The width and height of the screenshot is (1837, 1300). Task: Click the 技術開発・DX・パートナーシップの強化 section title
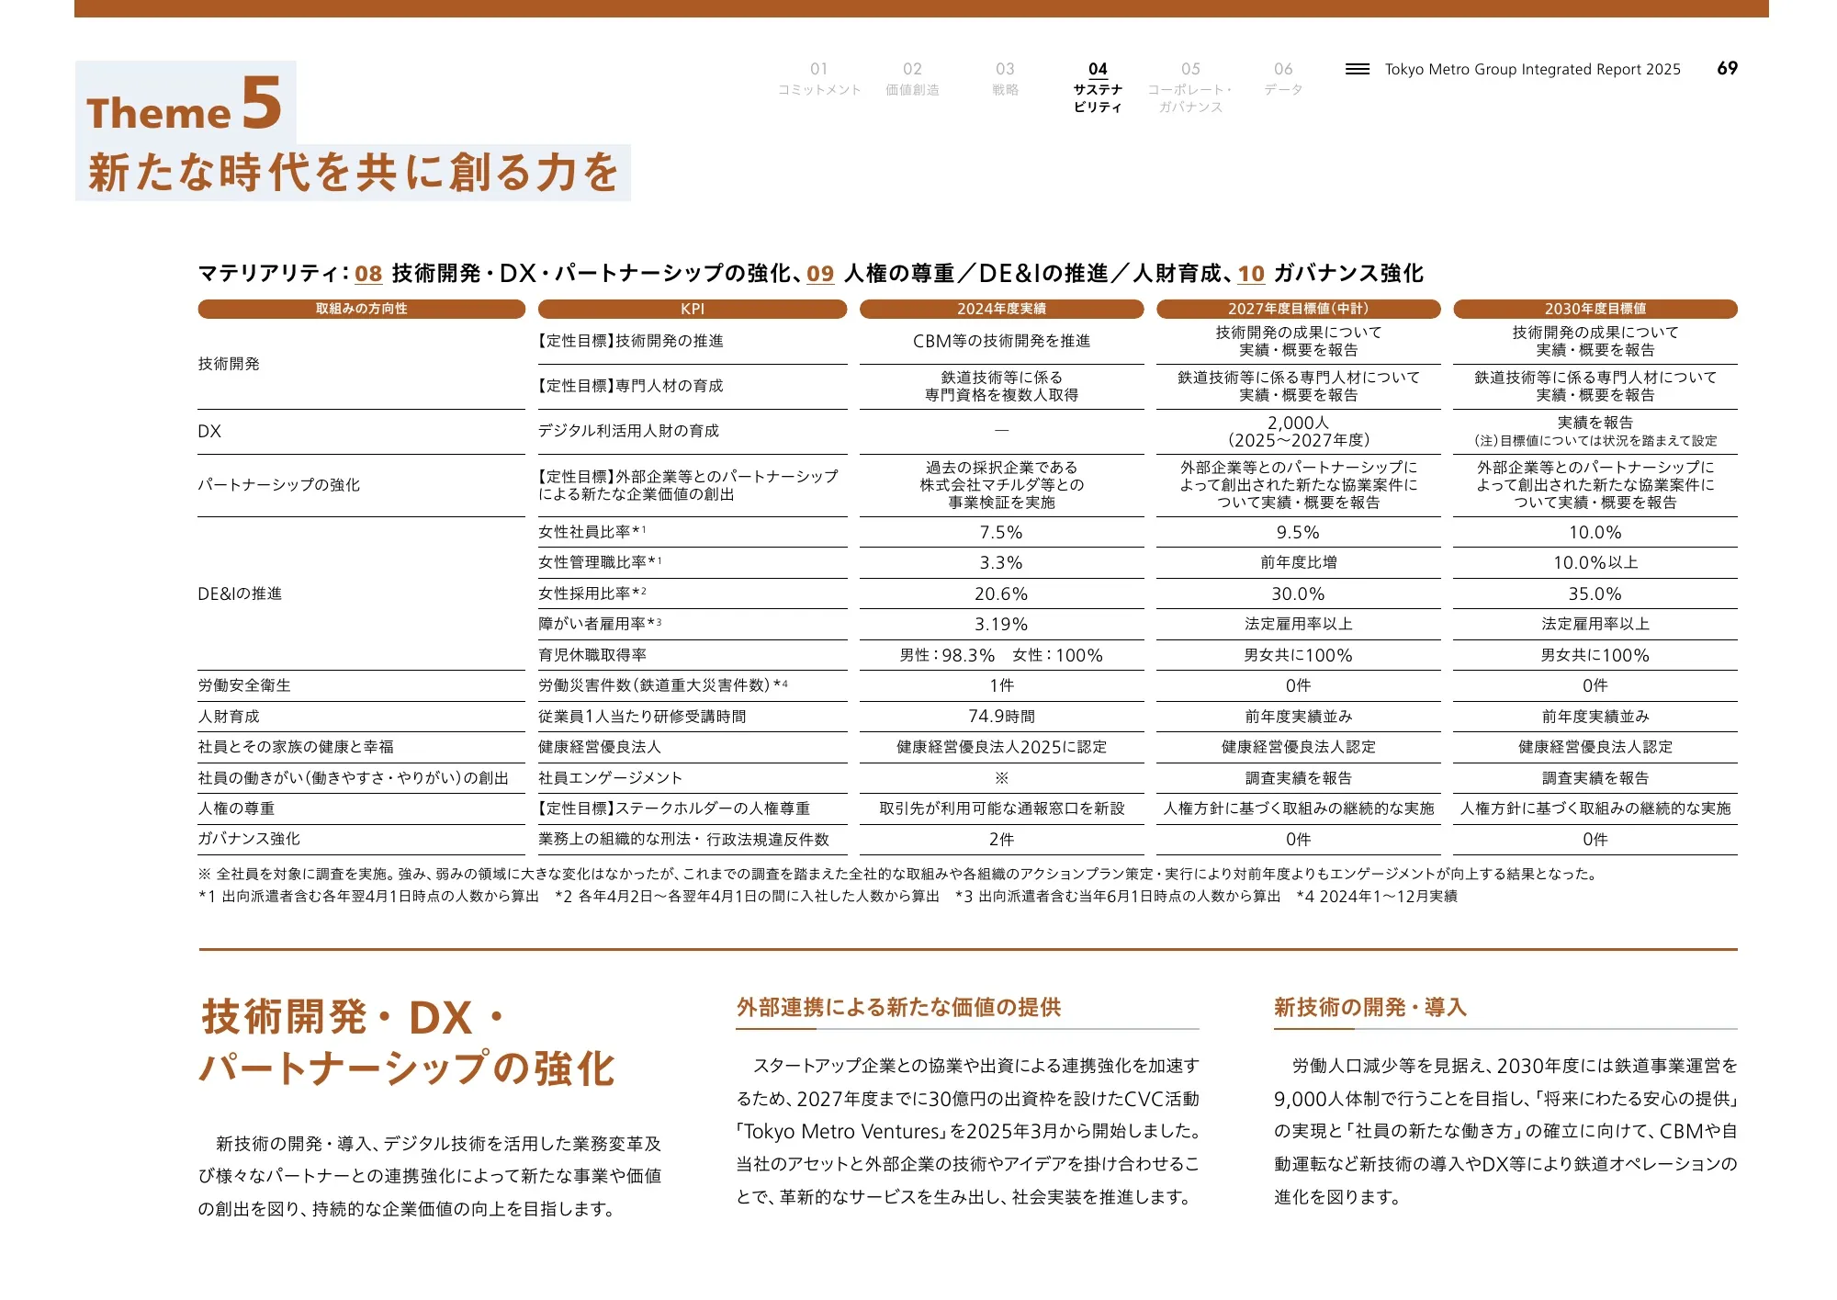coord(407,1043)
